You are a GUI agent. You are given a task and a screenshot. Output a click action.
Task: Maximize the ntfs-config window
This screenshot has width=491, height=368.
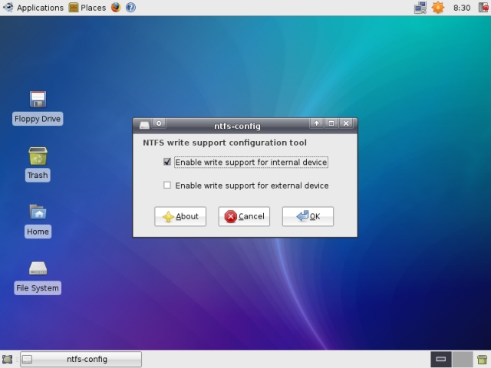[331, 123]
